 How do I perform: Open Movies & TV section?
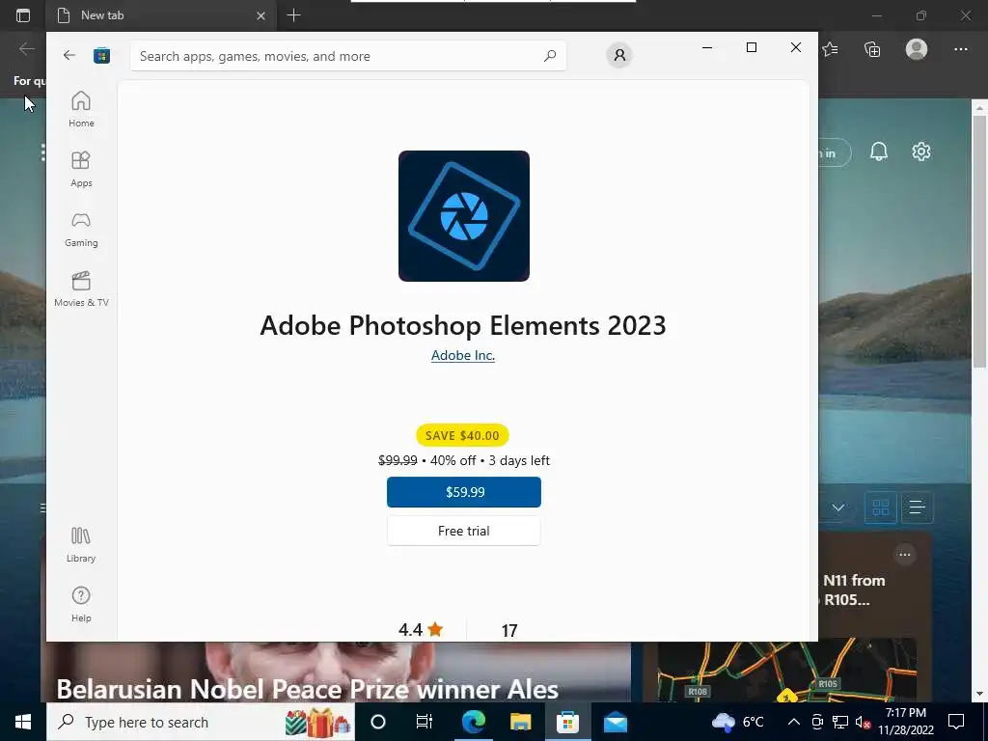point(81,288)
